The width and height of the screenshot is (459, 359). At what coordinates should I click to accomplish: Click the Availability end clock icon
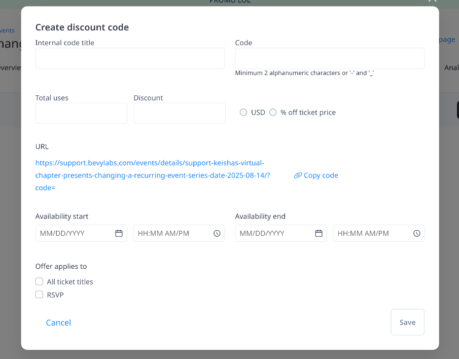pyautogui.click(x=417, y=233)
